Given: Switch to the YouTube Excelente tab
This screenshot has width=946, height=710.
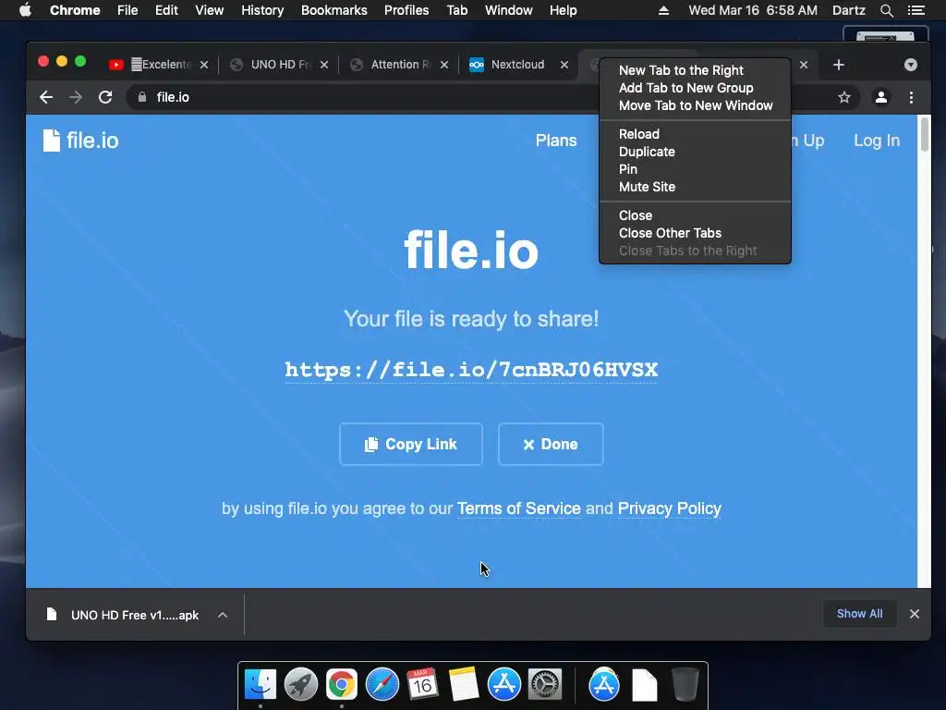Looking at the screenshot, I should [x=160, y=65].
